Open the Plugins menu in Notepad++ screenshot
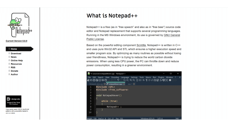This screenshot has width=228, height=127. pyautogui.click(x=161, y=77)
